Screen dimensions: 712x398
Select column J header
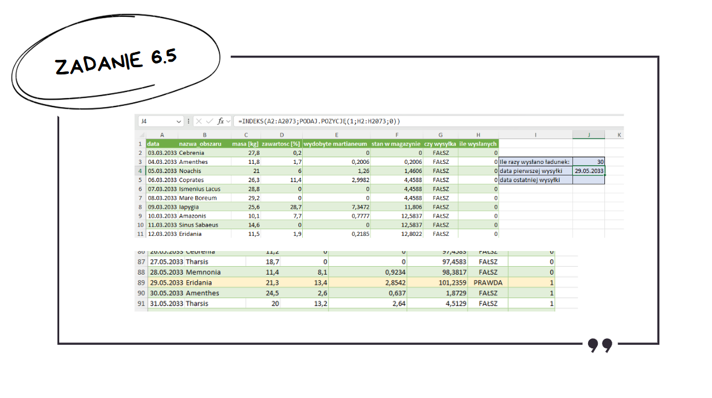point(589,135)
